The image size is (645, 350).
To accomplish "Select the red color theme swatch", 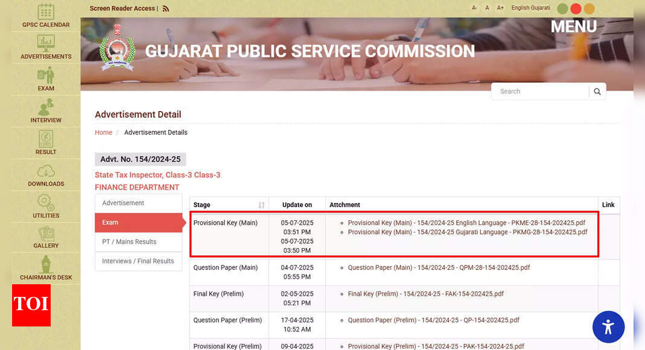I will pos(576,8).
